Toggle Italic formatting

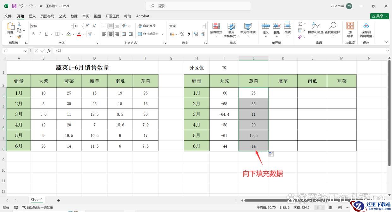pos(40,34)
